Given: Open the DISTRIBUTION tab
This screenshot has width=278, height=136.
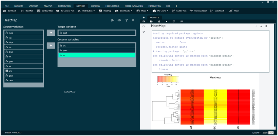Looking at the screenshot, I should click(x=64, y=6).
